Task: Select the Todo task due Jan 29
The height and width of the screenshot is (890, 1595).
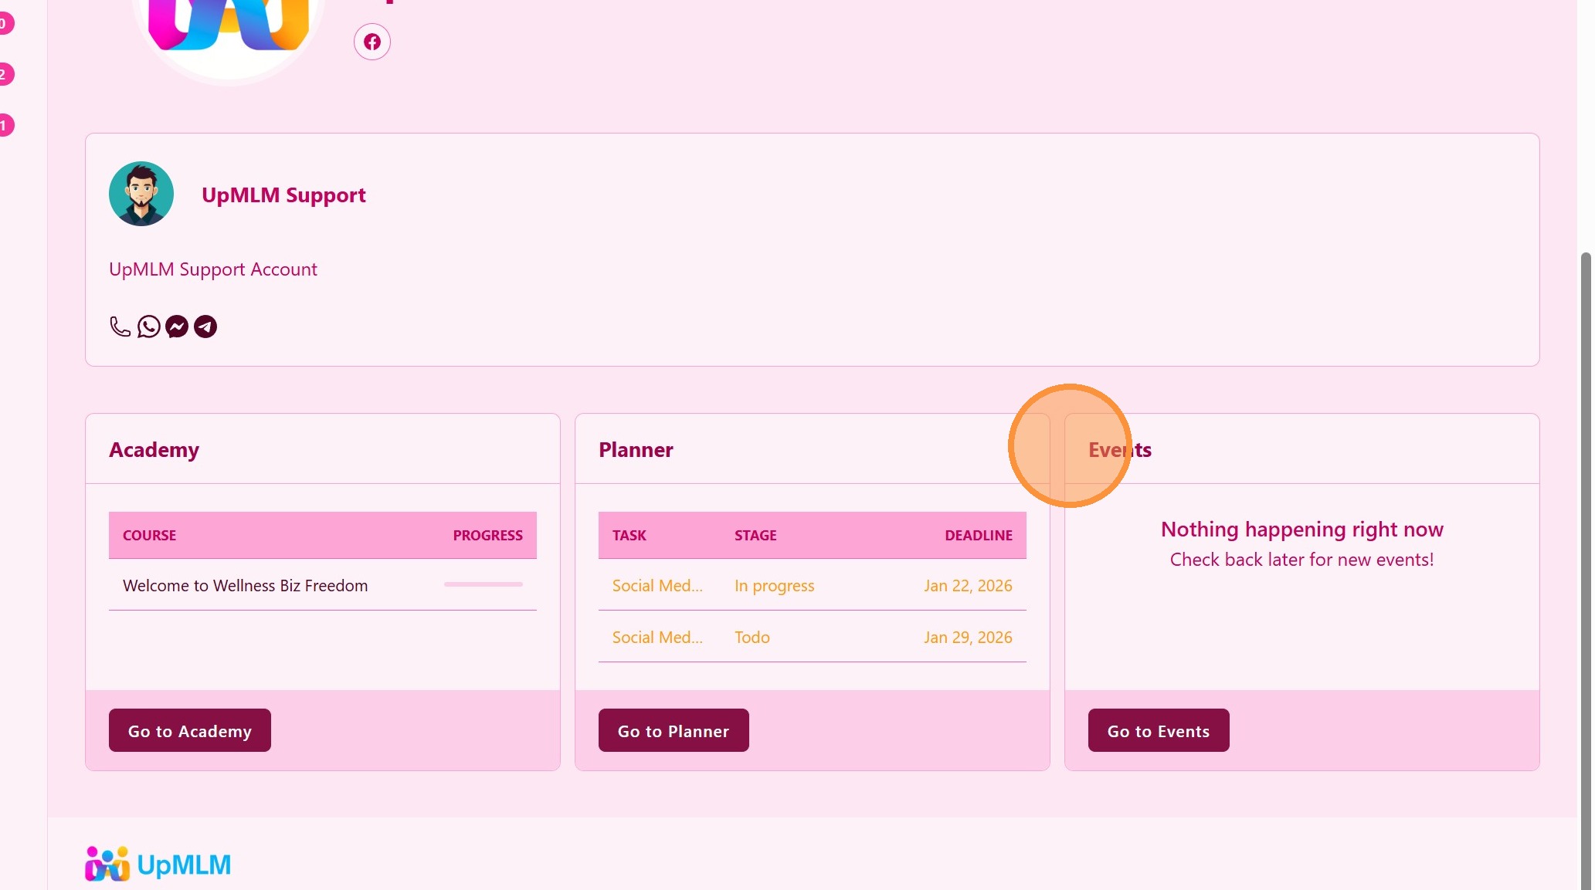Action: coord(657,637)
